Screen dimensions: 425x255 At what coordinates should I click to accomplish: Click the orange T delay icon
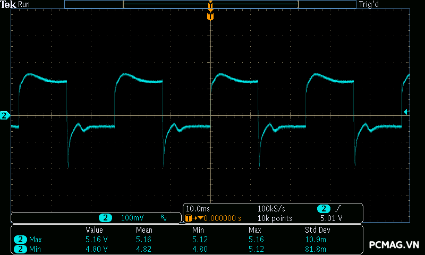point(189,218)
